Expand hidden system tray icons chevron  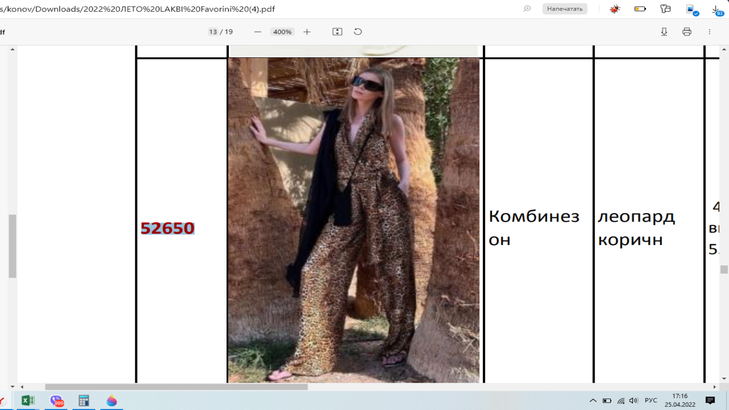[x=593, y=401]
